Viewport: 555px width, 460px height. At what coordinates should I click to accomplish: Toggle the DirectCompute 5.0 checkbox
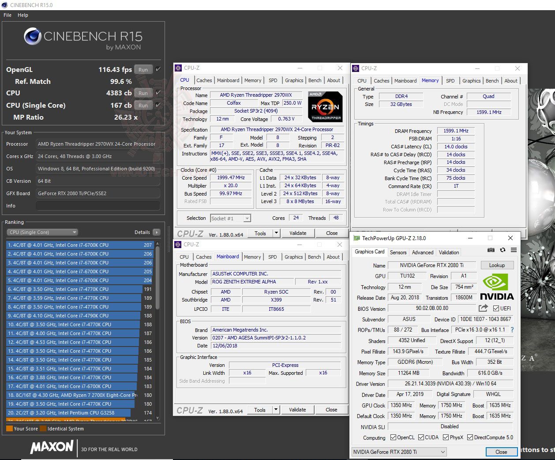(470, 437)
